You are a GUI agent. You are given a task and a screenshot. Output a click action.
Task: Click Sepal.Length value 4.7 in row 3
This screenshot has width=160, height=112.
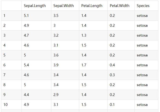[26, 35]
